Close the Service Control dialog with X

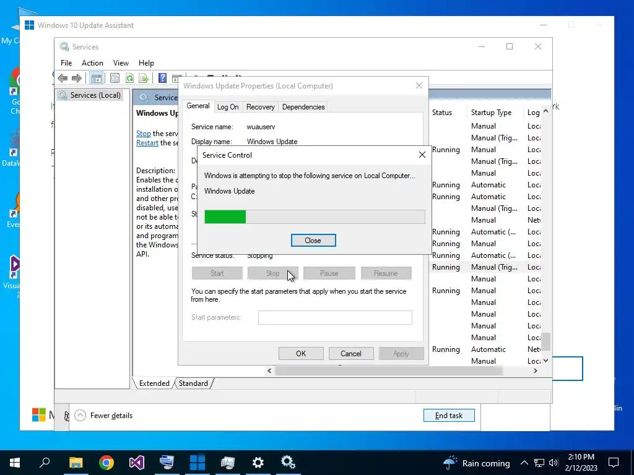[x=422, y=155]
